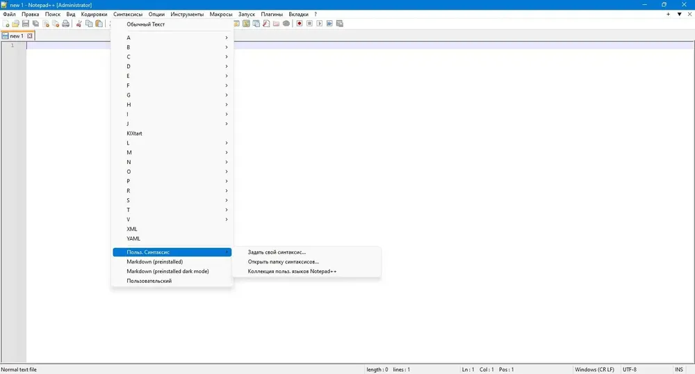Expand the H languages submenu
The image size is (695, 374).
click(x=172, y=104)
